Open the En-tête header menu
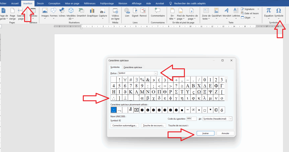 click(172, 14)
